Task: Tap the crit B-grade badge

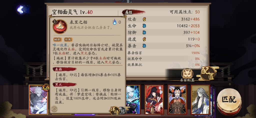Action: [144, 46]
